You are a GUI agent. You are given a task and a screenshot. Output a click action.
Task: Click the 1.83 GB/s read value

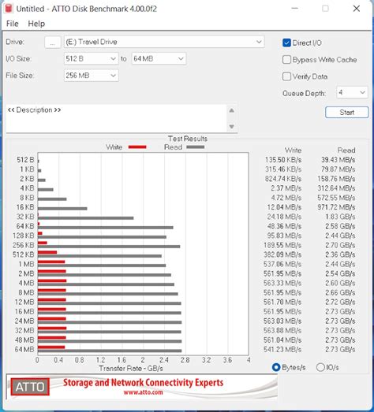[x=340, y=217]
